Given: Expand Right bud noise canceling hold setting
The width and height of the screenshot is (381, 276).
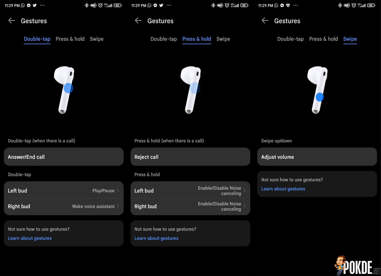Looking at the screenshot, I should 190,206.
